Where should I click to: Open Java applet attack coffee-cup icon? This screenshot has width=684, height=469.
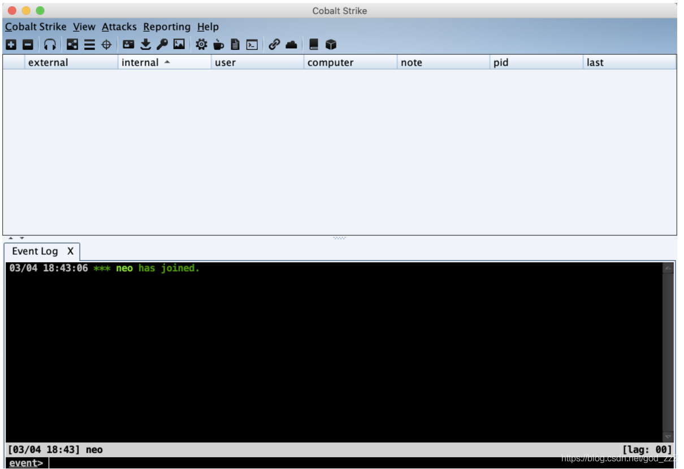tap(219, 45)
